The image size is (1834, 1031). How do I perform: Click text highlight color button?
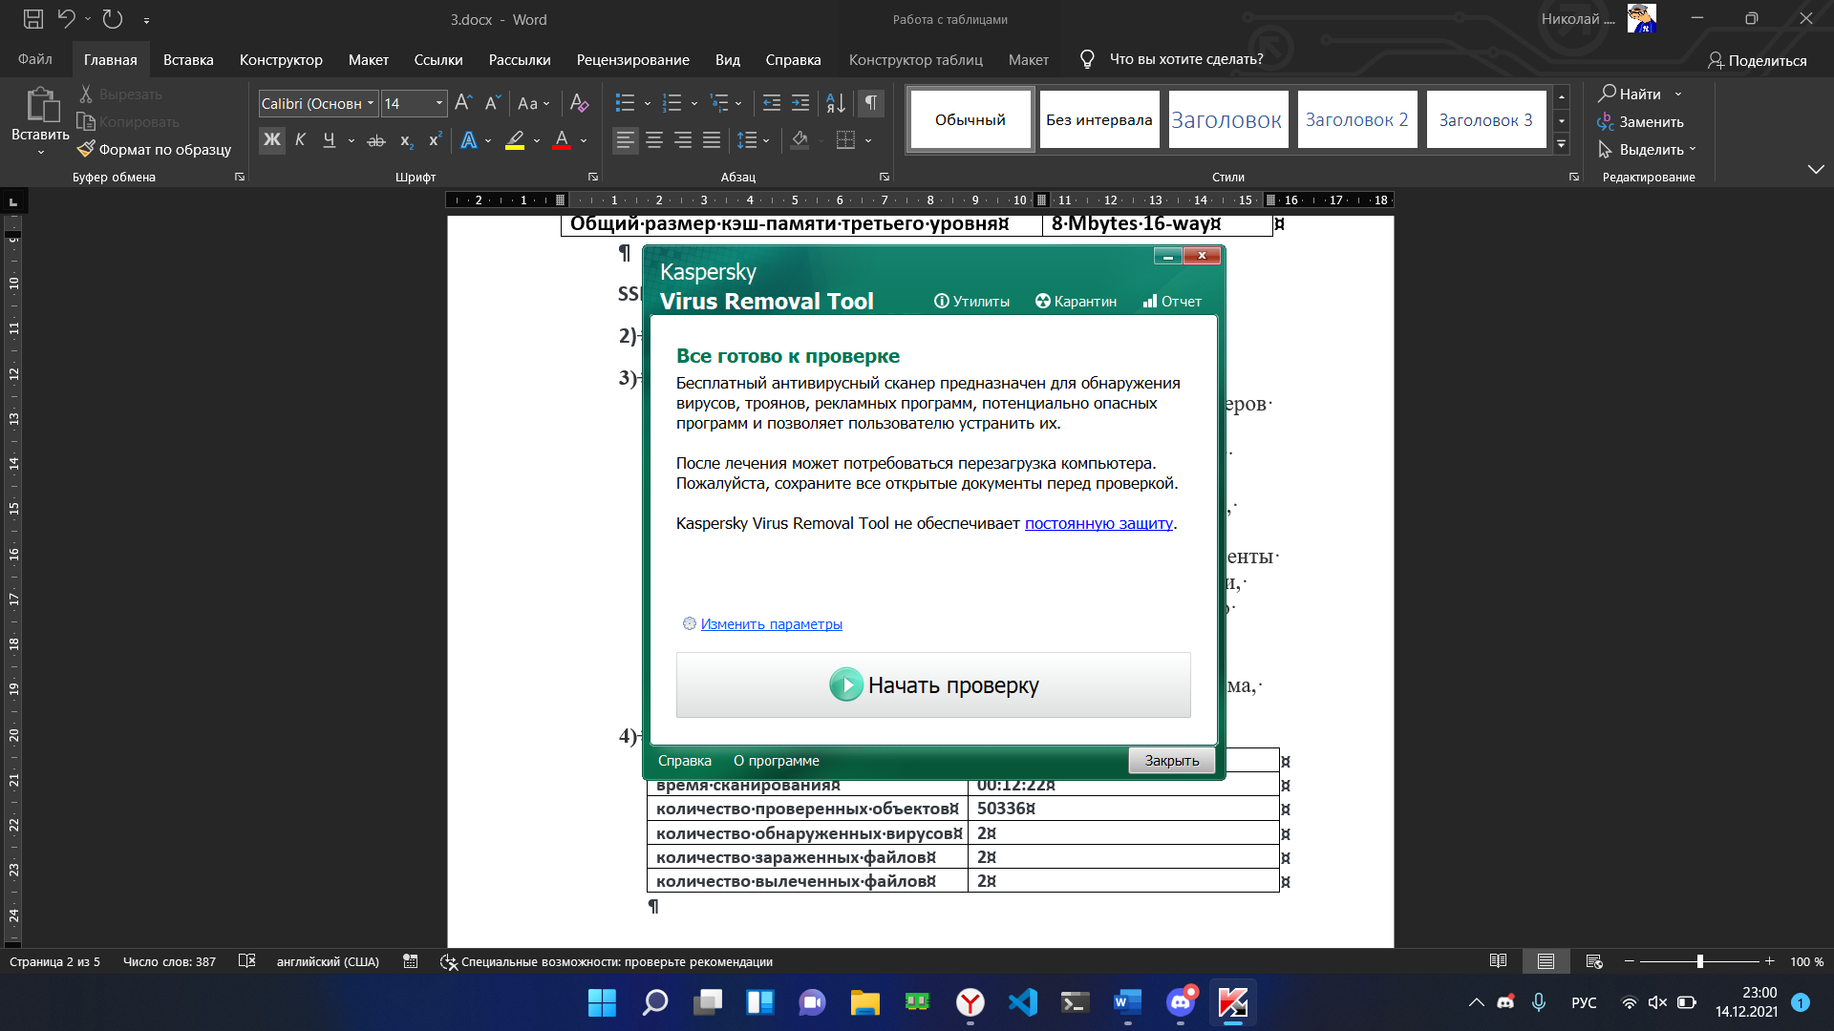click(x=515, y=140)
